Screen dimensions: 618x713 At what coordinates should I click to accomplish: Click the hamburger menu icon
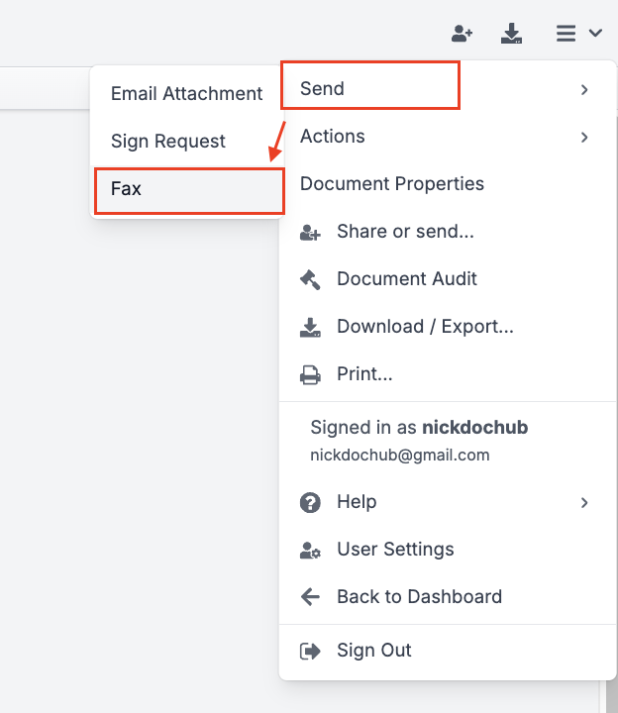[566, 34]
